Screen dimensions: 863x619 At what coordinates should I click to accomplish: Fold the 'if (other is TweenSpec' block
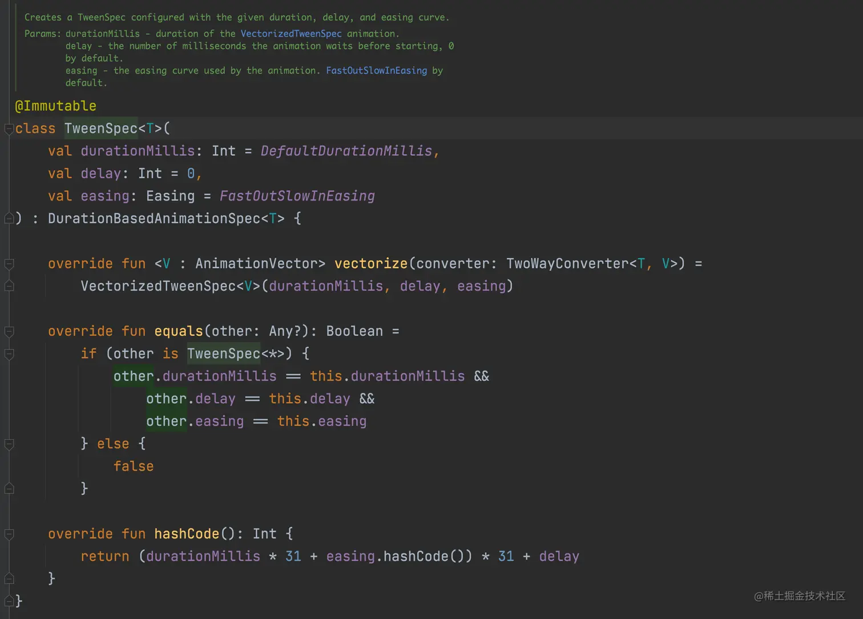pos(9,354)
